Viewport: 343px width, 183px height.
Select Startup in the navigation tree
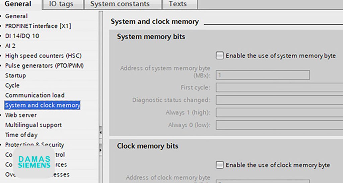click(x=15, y=75)
